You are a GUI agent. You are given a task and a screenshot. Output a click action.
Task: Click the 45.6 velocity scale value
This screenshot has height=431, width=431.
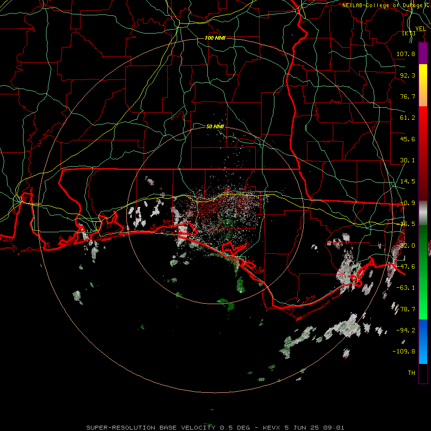click(x=408, y=139)
